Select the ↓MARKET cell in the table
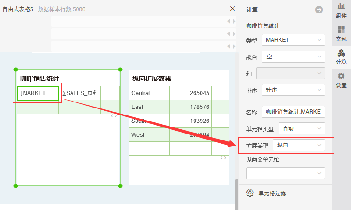The height and width of the screenshot is (210, 351). point(38,93)
